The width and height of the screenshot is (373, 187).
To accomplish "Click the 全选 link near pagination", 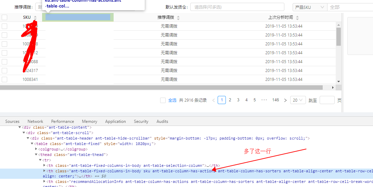I will coord(172,100).
